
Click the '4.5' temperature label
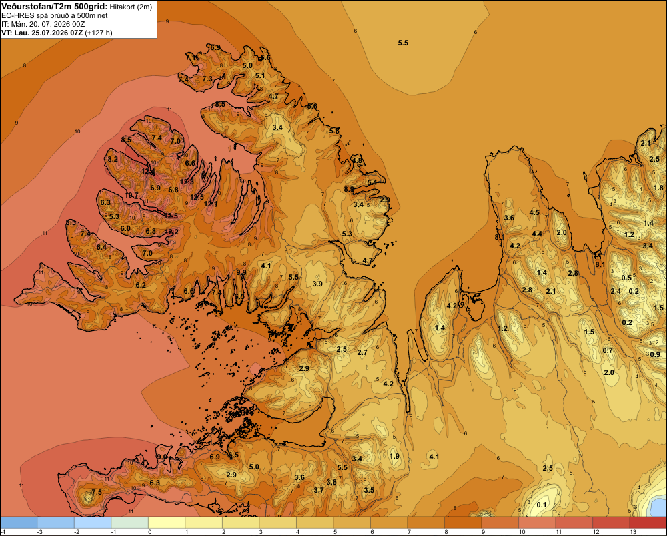click(x=534, y=212)
